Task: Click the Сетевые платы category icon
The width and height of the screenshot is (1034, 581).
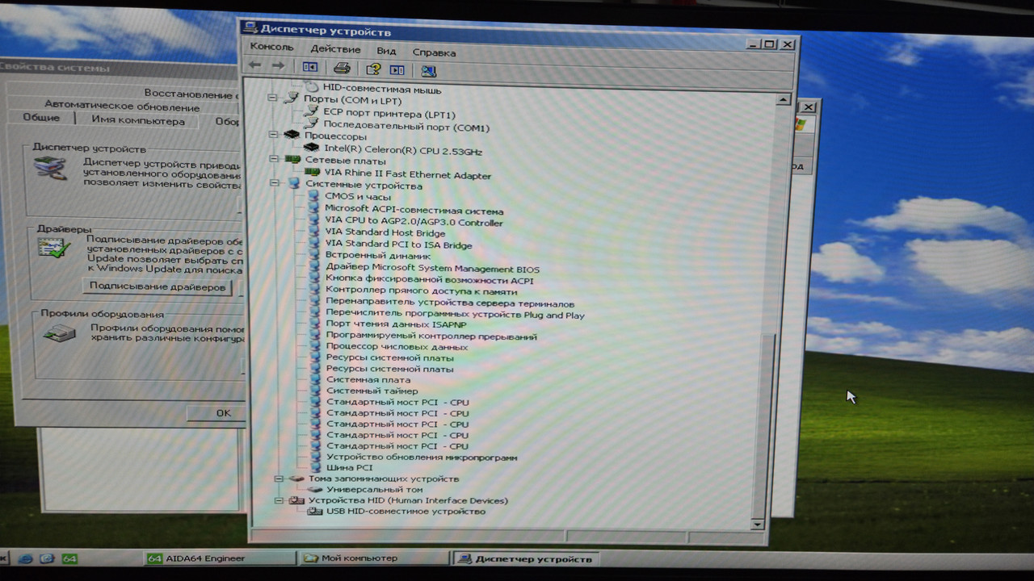Action: coord(292,159)
